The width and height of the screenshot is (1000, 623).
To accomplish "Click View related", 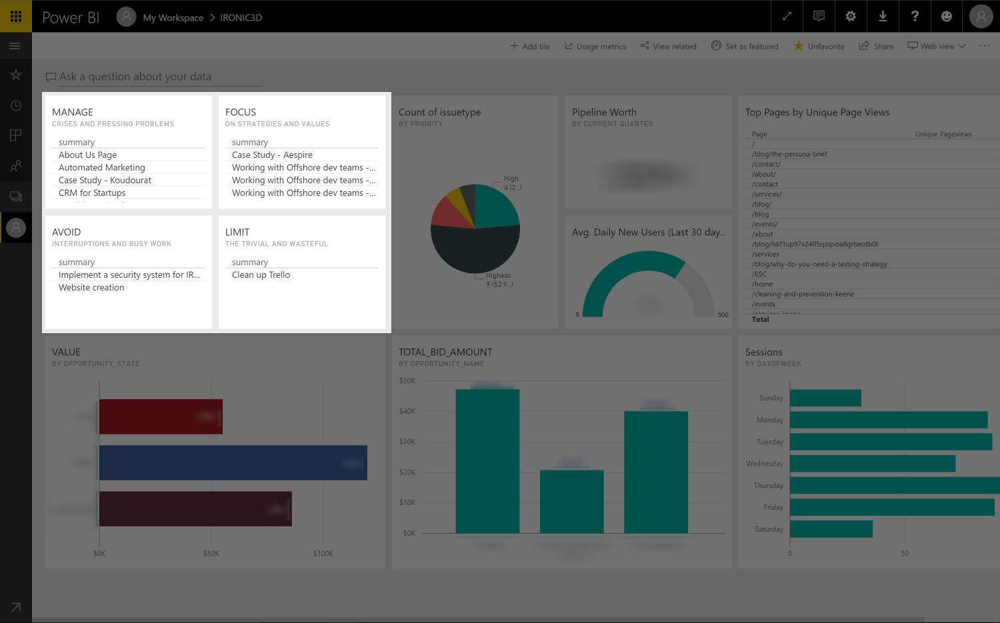I will 668,46.
